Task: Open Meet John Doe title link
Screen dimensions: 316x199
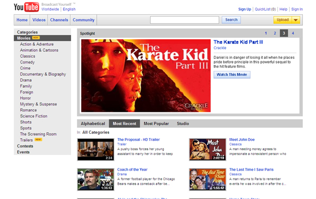Action: [242, 140]
